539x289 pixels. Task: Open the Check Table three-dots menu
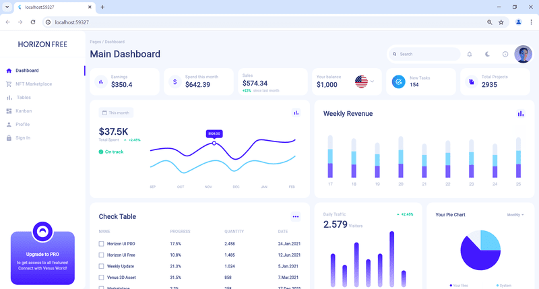coord(295,216)
